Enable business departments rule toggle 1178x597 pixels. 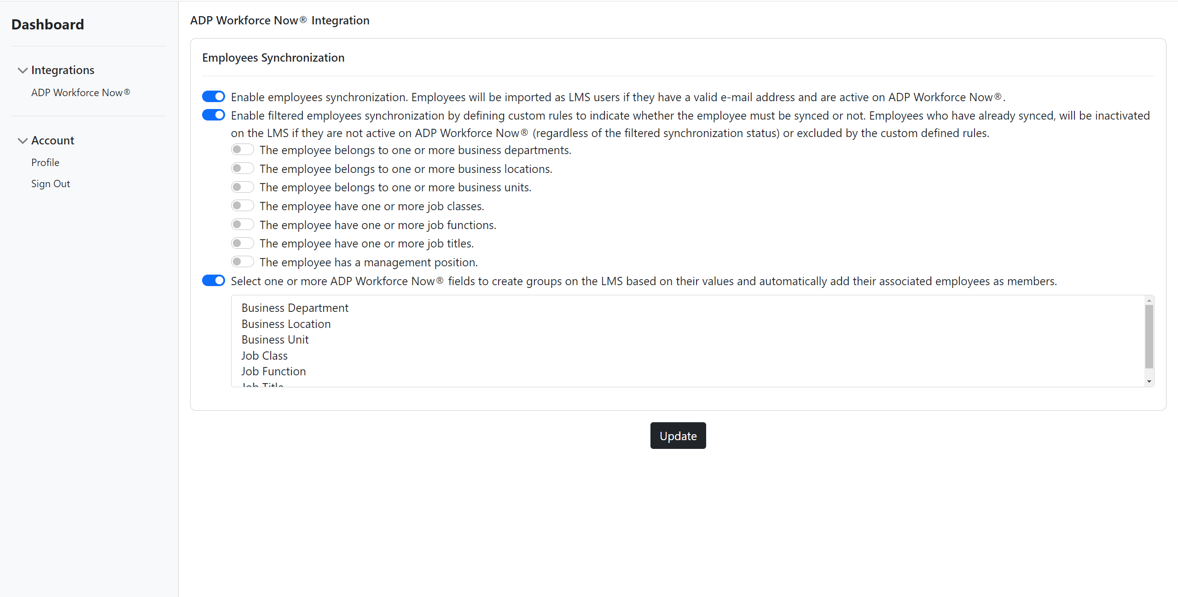(242, 149)
